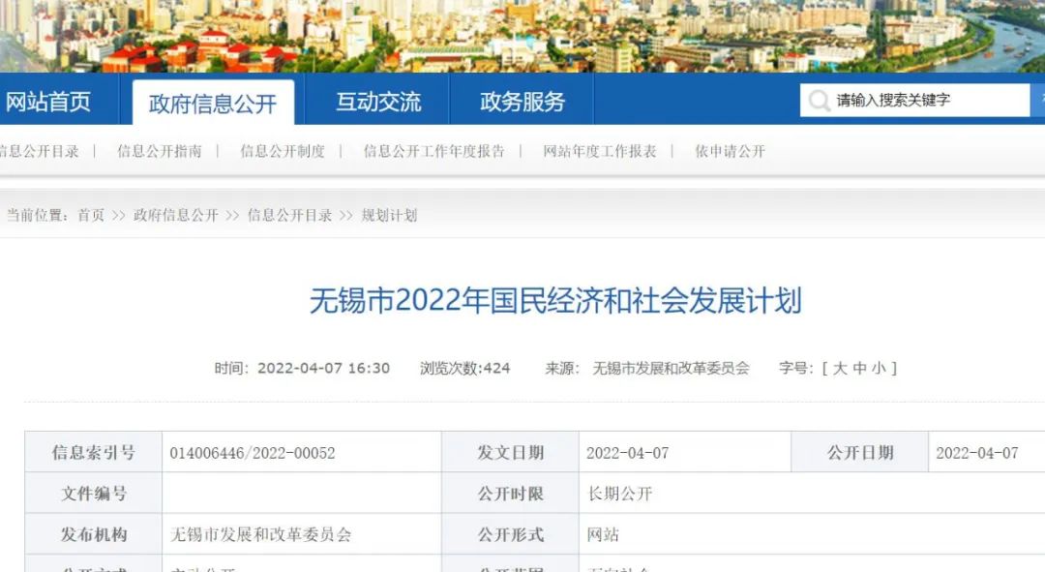This screenshot has width=1045, height=572.
Task: Go to 网站首页 from the navigation bar
Action: point(47,101)
